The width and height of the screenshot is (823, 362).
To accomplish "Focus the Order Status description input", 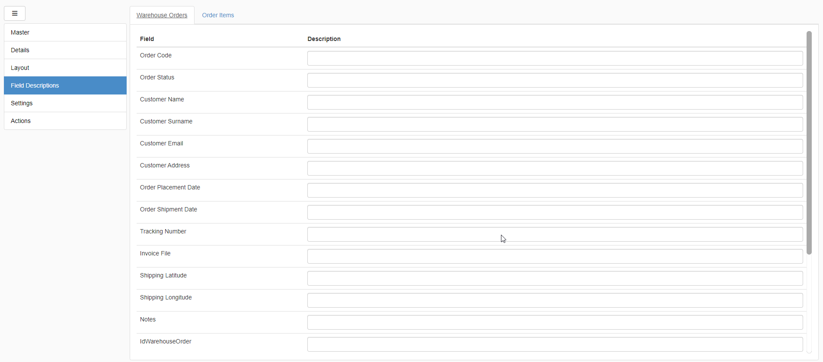I will pos(555,80).
